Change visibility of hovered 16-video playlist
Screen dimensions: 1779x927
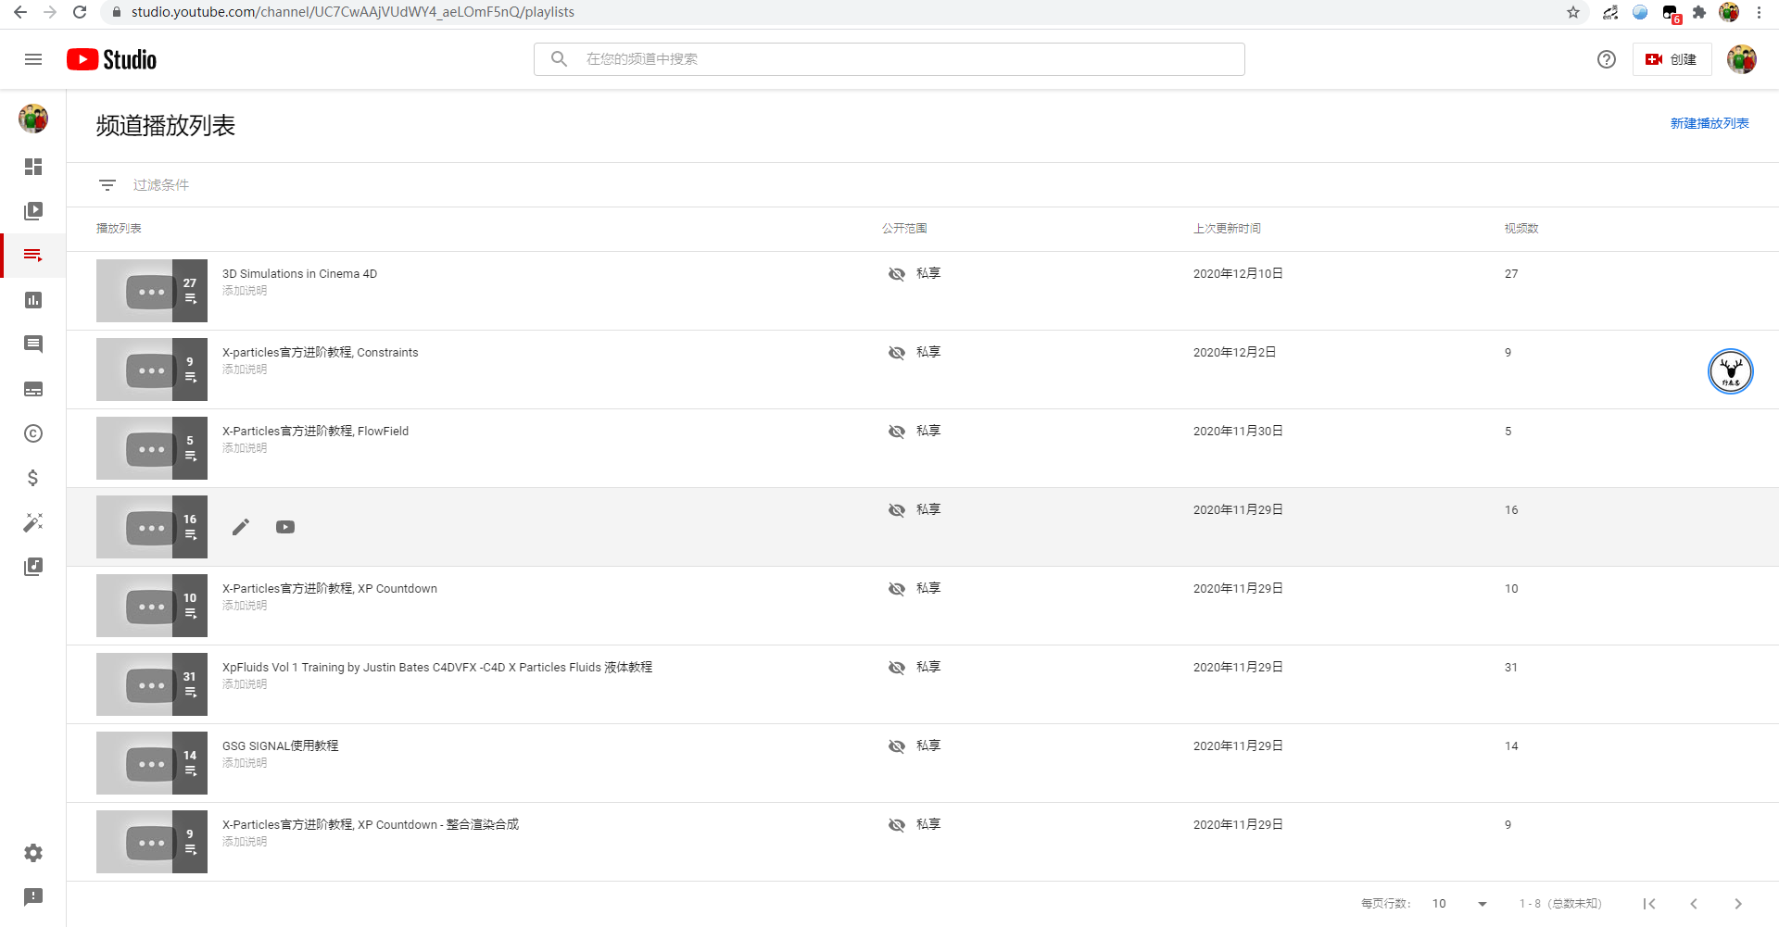915,510
